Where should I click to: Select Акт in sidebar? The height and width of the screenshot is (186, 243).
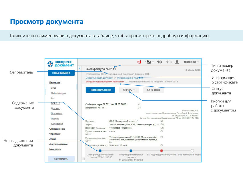click(x=53, y=98)
